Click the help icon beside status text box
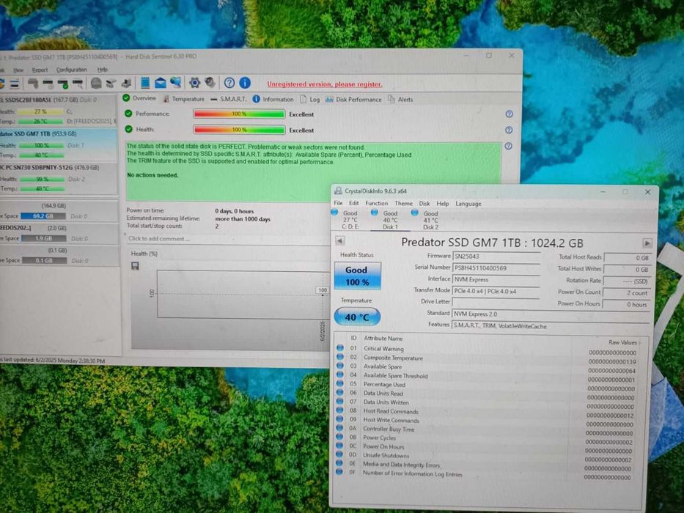The image size is (684, 513). 508,146
